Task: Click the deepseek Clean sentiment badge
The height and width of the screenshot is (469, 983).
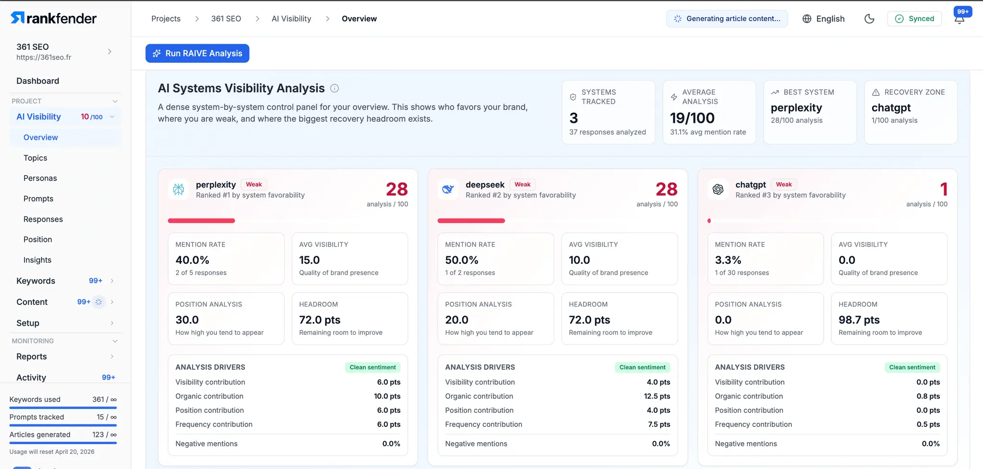Action: tap(642, 367)
